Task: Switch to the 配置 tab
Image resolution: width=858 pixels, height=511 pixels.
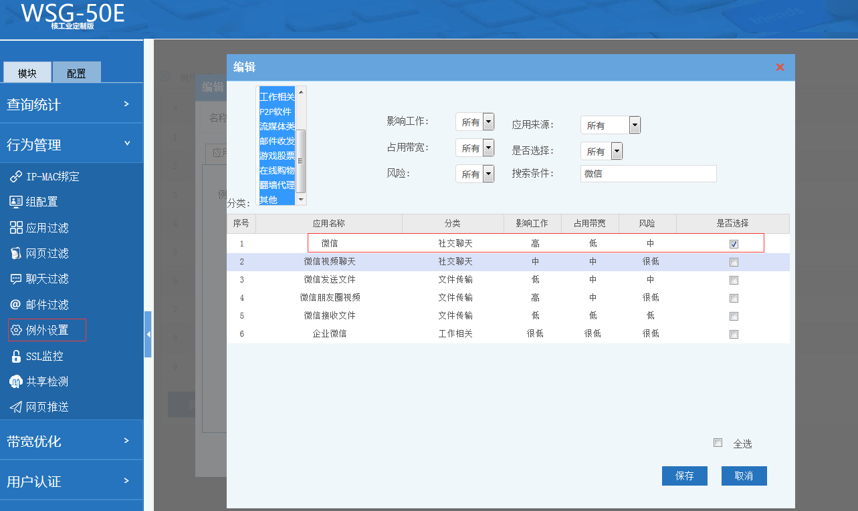Action: click(x=76, y=73)
